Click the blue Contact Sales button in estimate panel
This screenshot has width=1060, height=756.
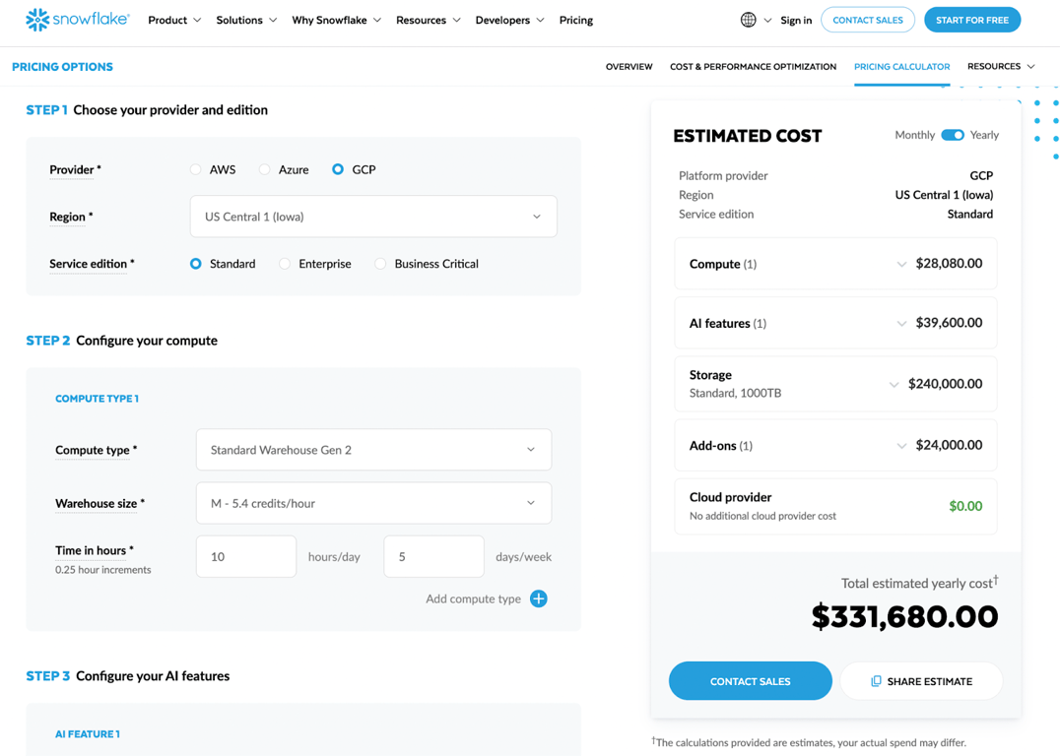pos(751,681)
